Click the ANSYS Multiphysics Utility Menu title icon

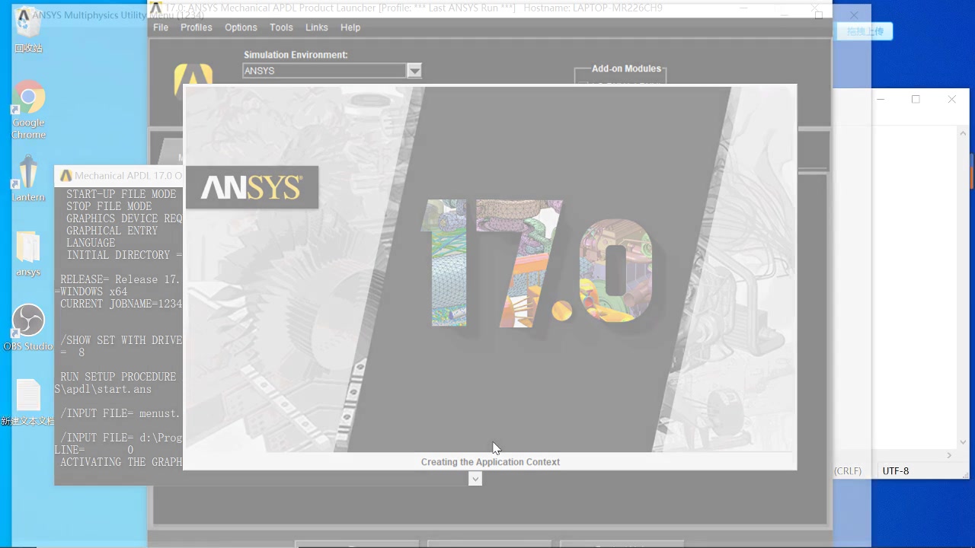tap(24, 14)
